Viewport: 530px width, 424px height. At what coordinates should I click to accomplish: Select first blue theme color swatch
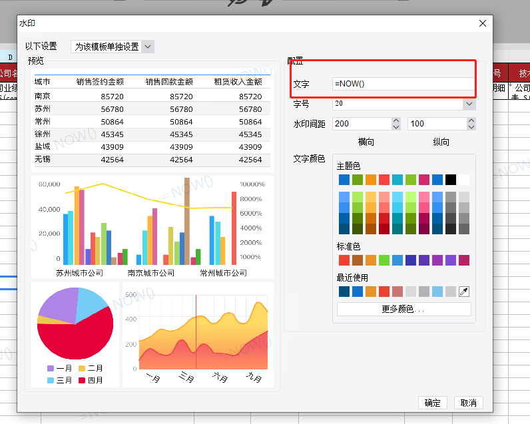coord(344,180)
